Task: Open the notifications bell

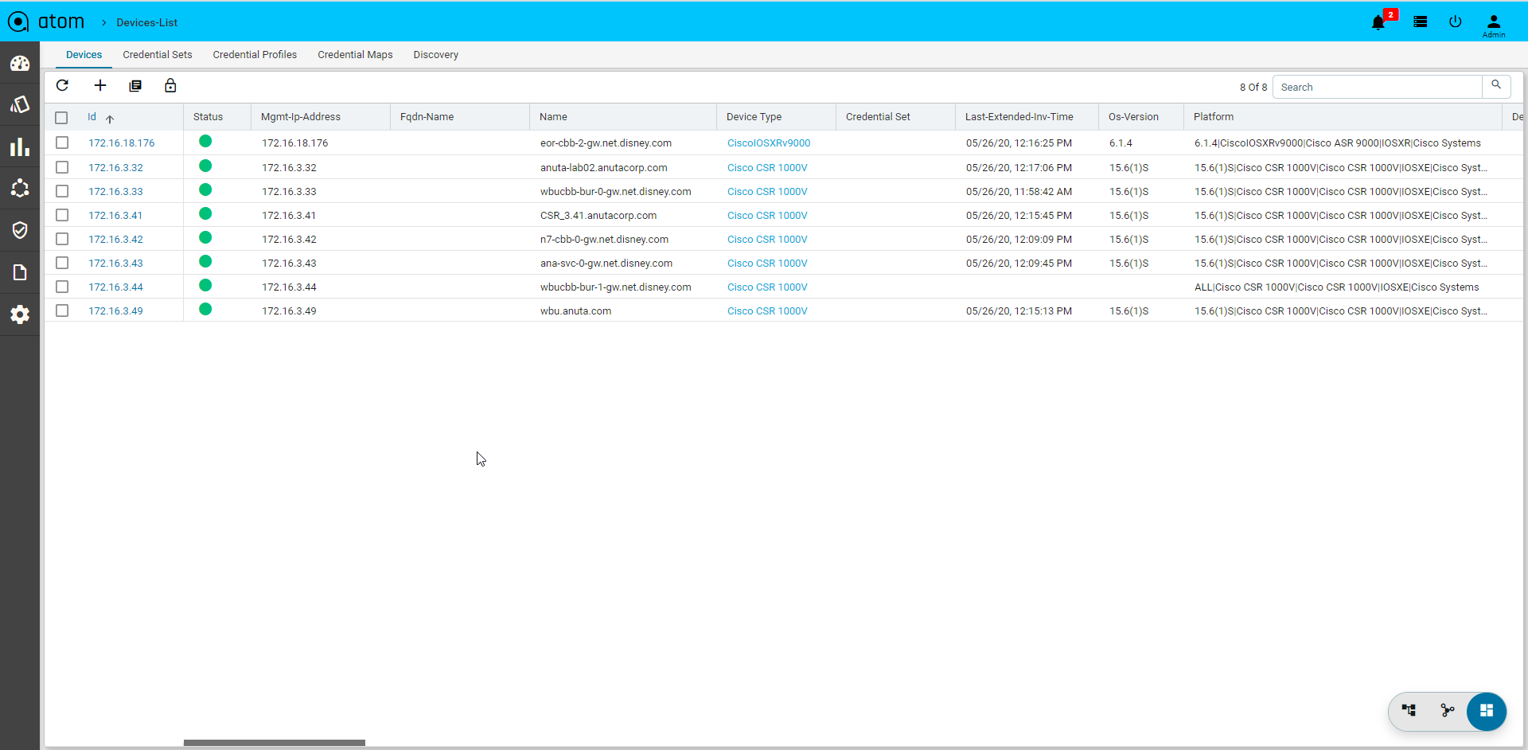Action: 1378,22
